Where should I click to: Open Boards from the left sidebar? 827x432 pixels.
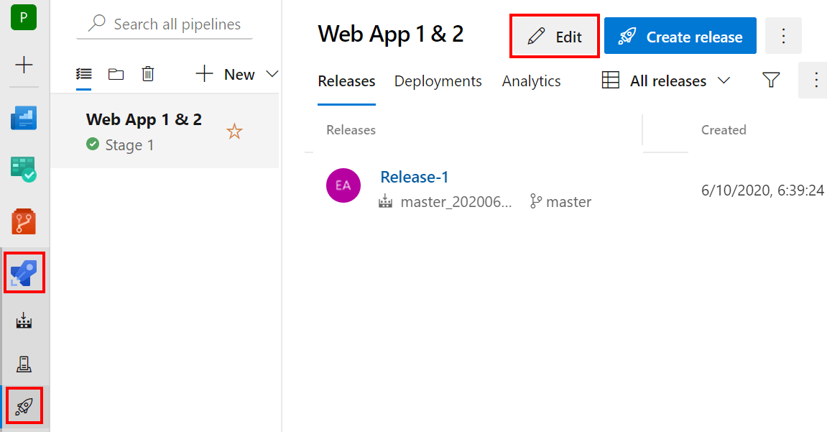[24, 118]
